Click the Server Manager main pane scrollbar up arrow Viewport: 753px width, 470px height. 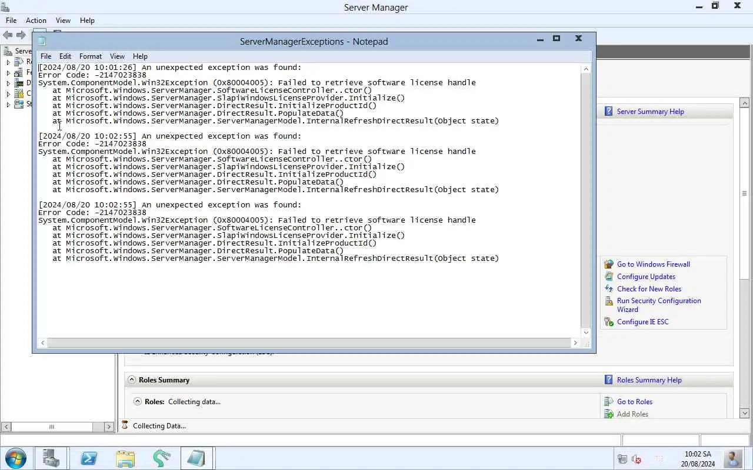point(744,103)
